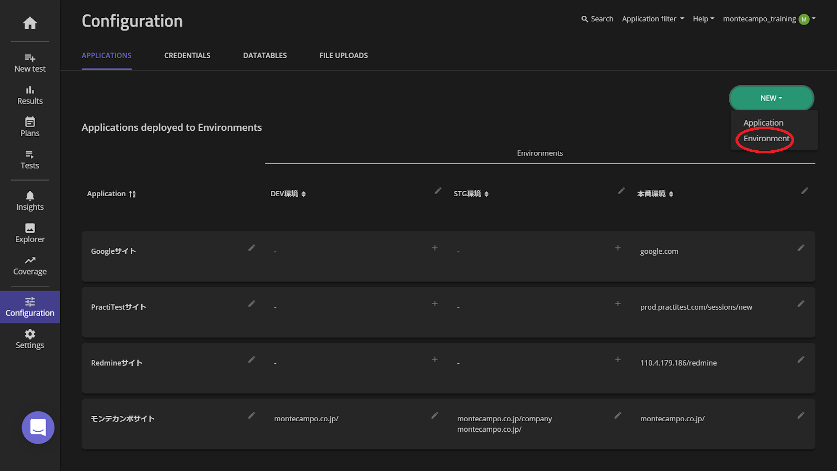Click 110.4.179.186/redmine URL
Screen dimensions: 837x471
coord(678,363)
